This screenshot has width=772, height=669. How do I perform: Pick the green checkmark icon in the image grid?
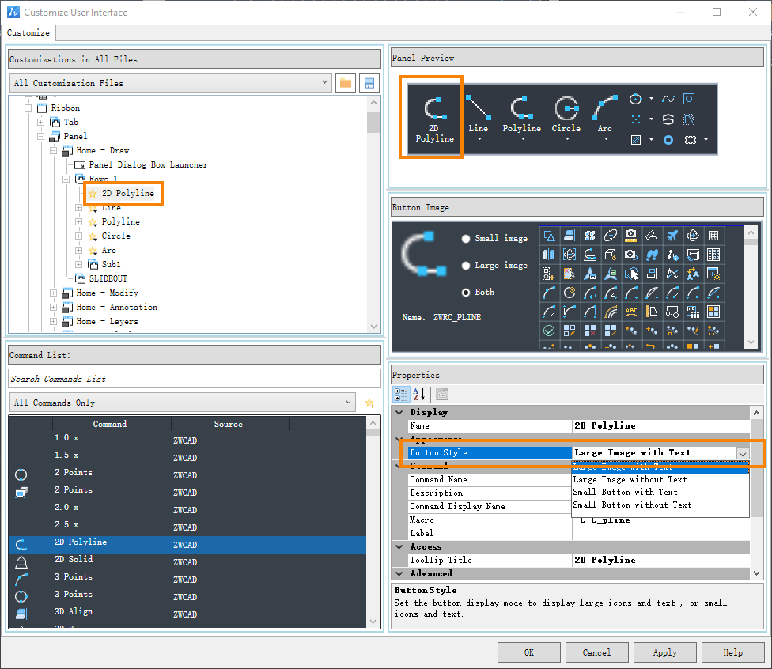[549, 331]
